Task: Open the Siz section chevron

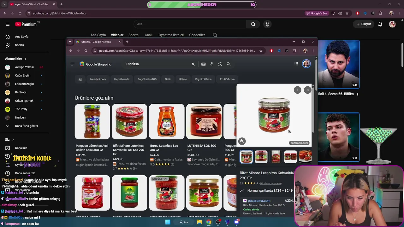Action: (x=13, y=140)
